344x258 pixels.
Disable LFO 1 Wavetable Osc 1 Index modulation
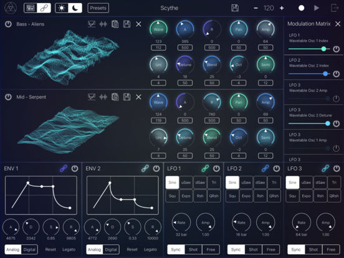click(336, 49)
